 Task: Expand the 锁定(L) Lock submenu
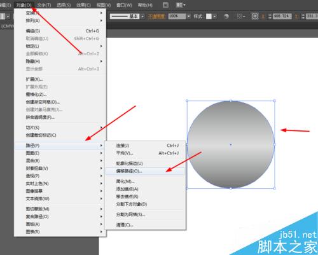click(60, 46)
